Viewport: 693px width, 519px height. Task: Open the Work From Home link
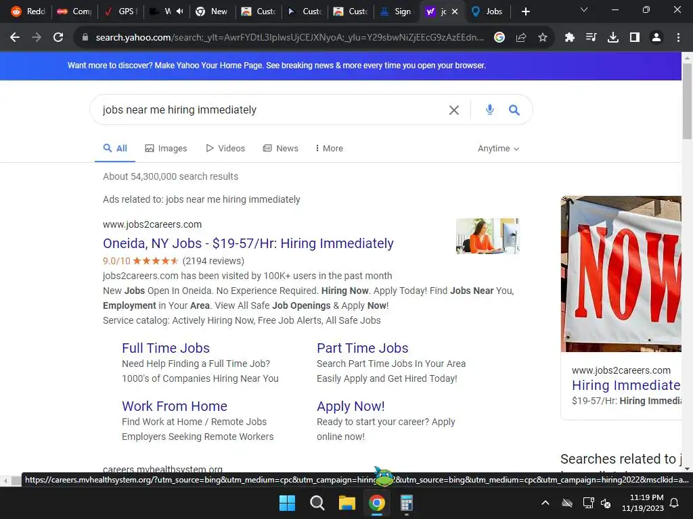175,406
